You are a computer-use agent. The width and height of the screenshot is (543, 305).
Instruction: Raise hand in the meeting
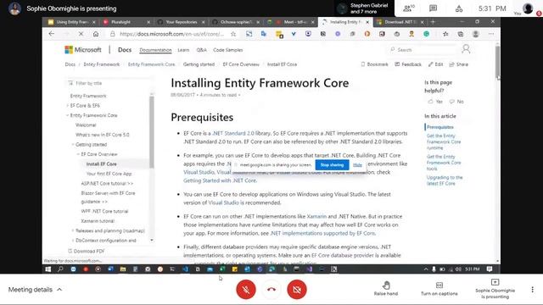pyautogui.click(x=386, y=289)
